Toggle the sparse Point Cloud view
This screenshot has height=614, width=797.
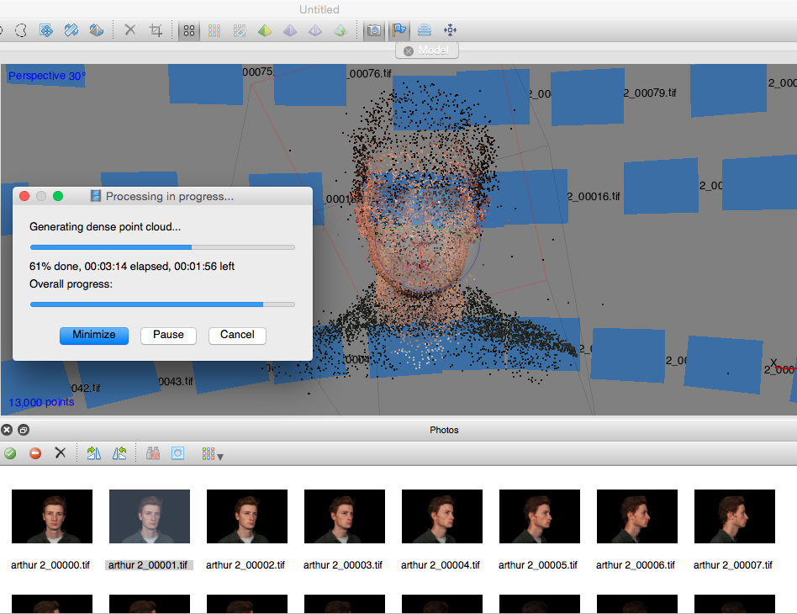click(x=189, y=30)
